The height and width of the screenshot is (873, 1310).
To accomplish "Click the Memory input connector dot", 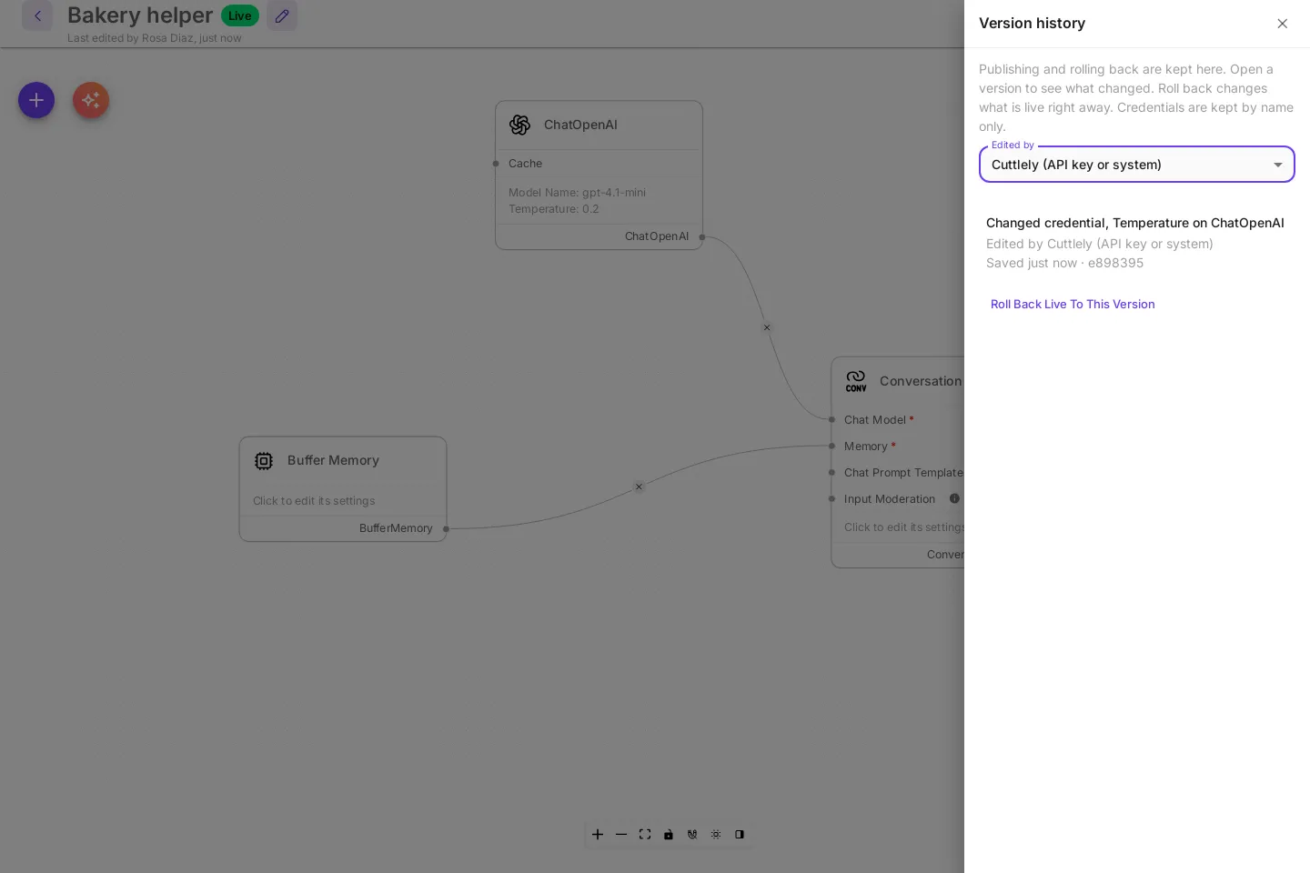I will click(831, 446).
